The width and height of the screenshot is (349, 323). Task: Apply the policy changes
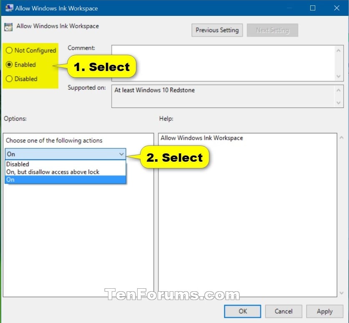325,311
